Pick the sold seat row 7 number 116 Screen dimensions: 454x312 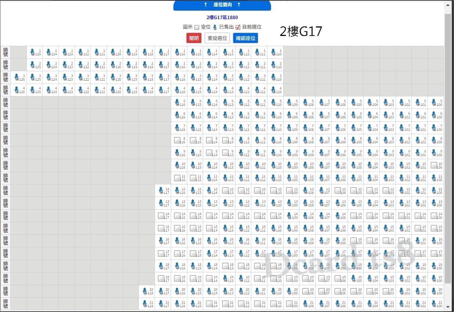177,128
